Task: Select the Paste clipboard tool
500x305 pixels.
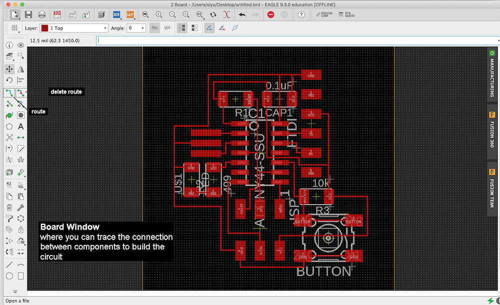Action: click(20, 196)
